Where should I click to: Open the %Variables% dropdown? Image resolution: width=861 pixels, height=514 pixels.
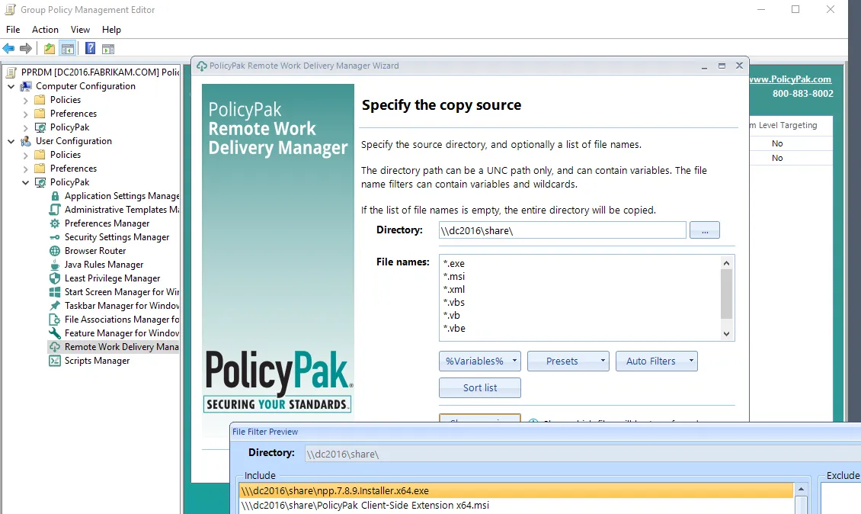(480, 361)
